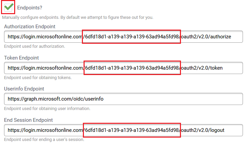The image size is (247, 145).
Task: Click the tenant ID in the Authorization URL
Action: [132, 37]
